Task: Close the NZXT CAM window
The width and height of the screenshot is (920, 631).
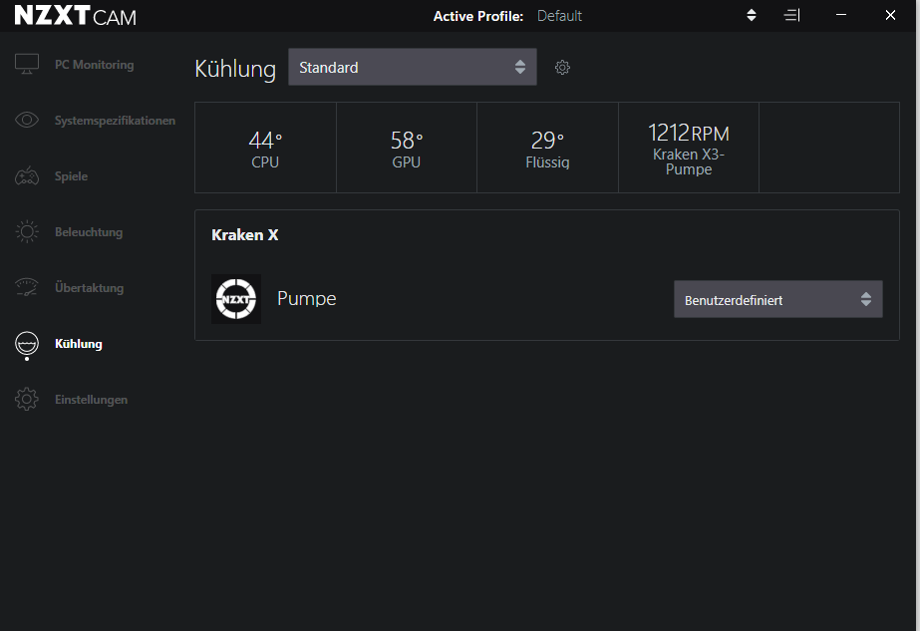Action: pos(890,15)
